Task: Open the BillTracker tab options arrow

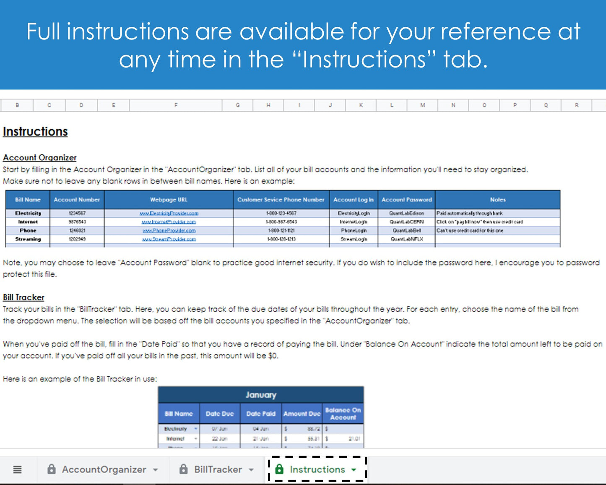Action: [252, 469]
